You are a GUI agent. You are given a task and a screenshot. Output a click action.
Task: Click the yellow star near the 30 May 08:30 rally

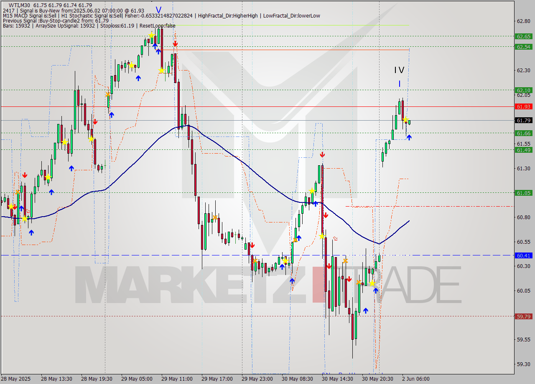(x=312, y=191)
